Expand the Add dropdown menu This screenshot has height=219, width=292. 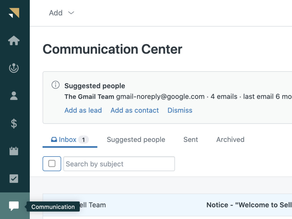[61, 13]
